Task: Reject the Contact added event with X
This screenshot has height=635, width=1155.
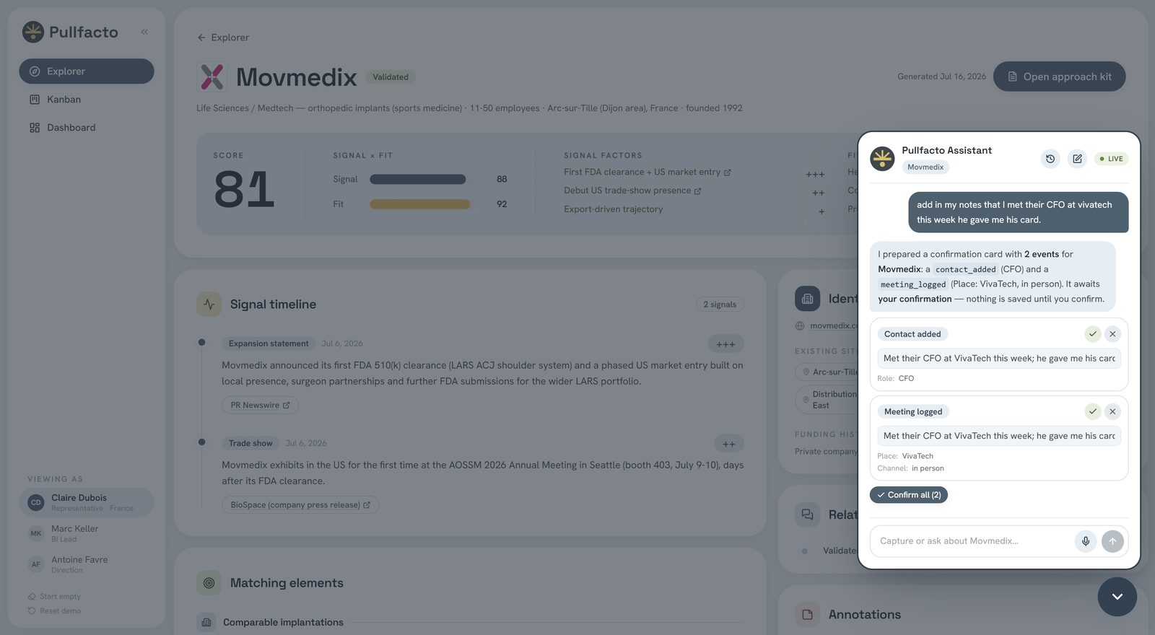Action: pyautogui.click(x=1112, y=334)
